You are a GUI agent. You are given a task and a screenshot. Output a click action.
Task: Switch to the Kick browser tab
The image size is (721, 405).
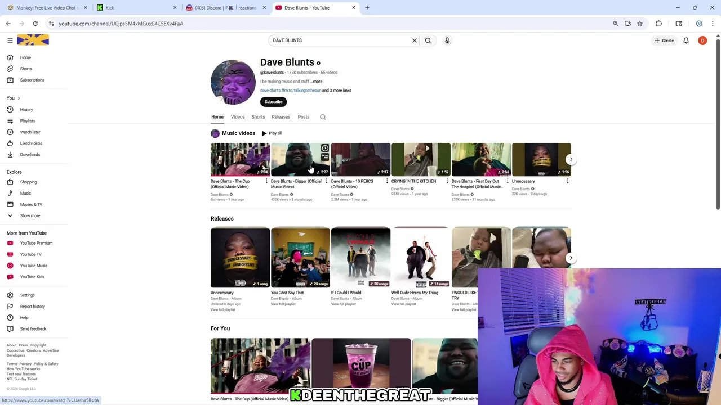coord(136,8)
